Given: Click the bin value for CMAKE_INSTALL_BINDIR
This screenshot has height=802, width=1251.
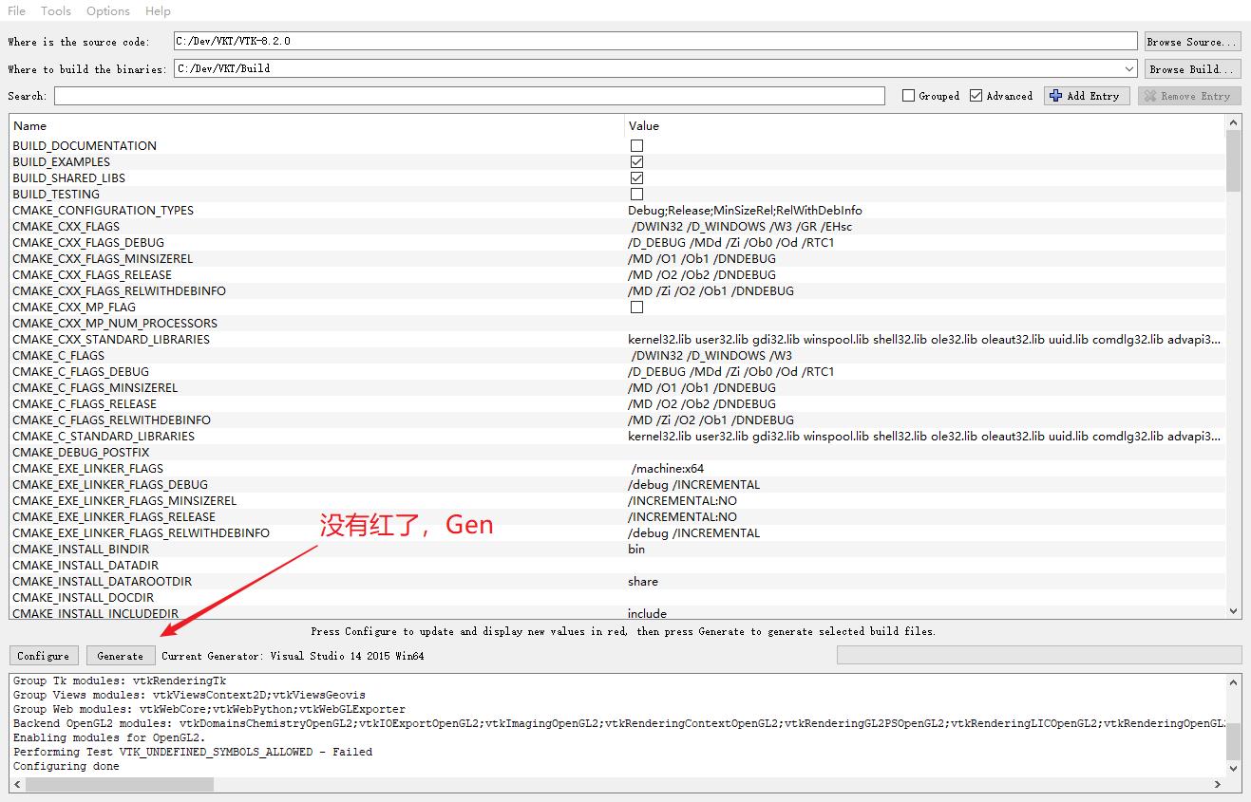Looking at the screenshot, I should [x=636, y=549].
